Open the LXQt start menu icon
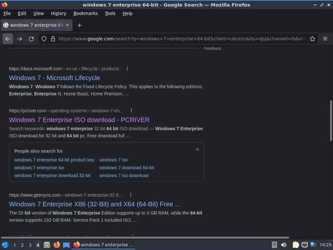333x250 pixels. tap(5, 245)
